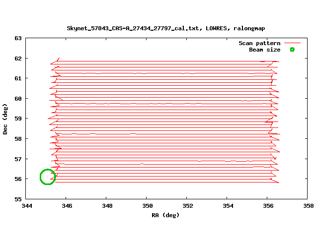318x238 pixels.
Task: Click the x-axis tick label 350
Action: click(x=148, y=206)
